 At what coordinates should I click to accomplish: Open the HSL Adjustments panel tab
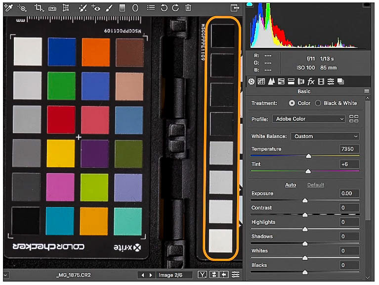281,82
